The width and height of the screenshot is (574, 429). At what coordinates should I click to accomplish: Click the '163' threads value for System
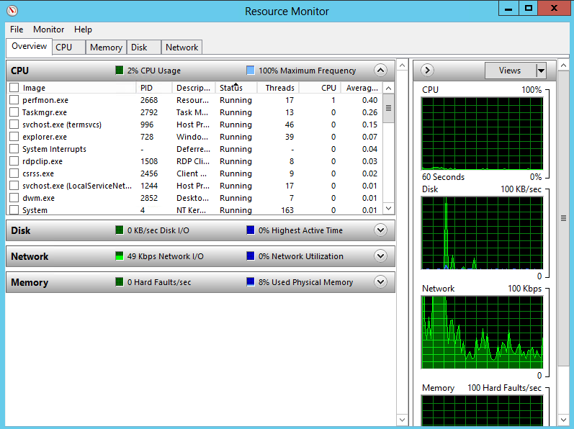click(287, 210)
